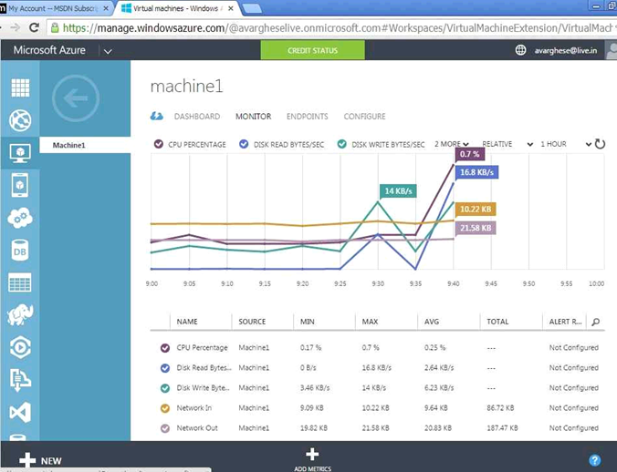Click Not Configured alert for CPU Percentage
The height and width of the screenshot is (472, 617).
pyautogui.click(x=574, y=348)
